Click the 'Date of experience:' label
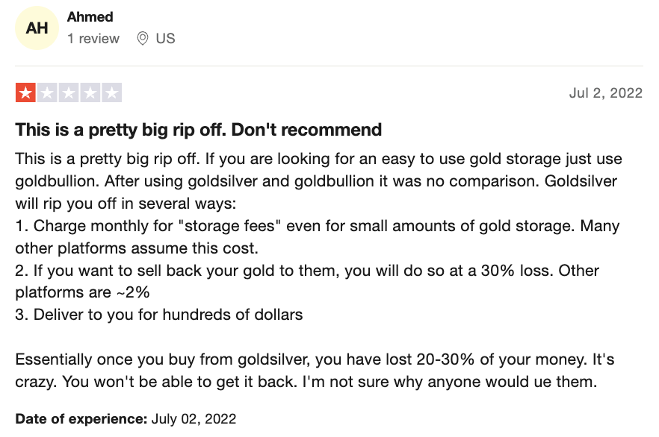Image resolution: width=659 pixels, height=437 pixels. tap(81, 418)
